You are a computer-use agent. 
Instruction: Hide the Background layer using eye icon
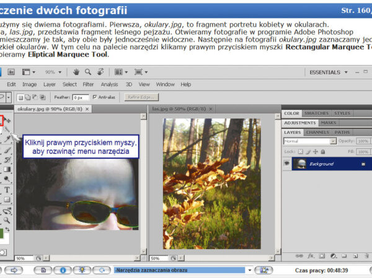pos(287,164)
